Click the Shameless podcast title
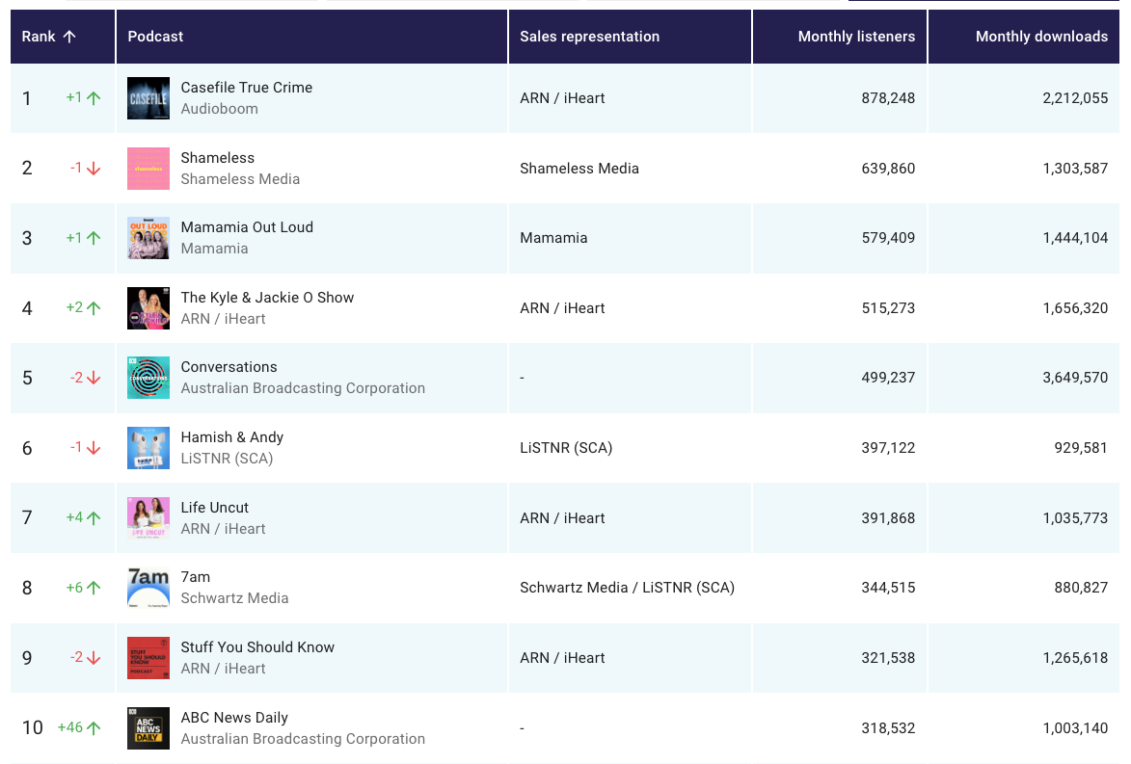The image size is (1131, 764). coord(218,158)
